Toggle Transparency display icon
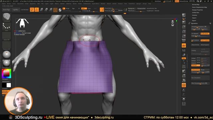Image resolution: width=213 pixels, height=120 pixels. pyautogui.click(x=184, y=90)
